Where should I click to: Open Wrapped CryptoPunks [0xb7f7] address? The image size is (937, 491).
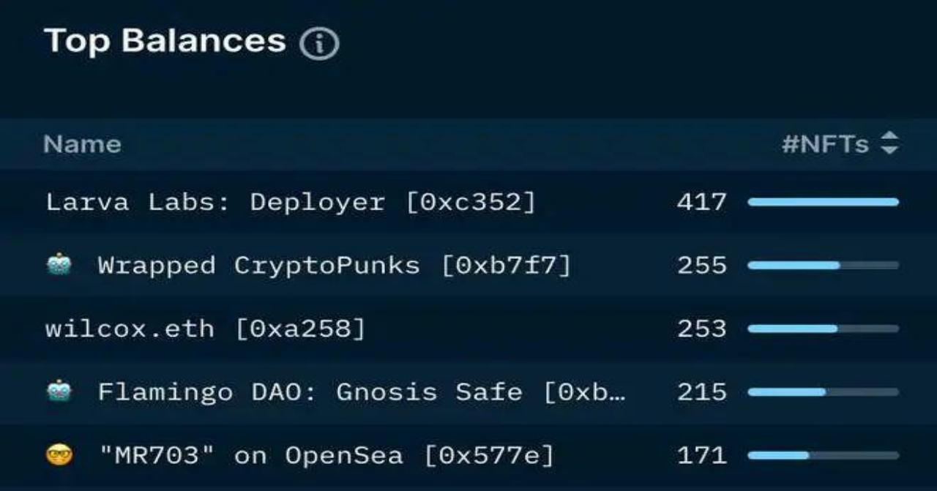pos(334,266)
